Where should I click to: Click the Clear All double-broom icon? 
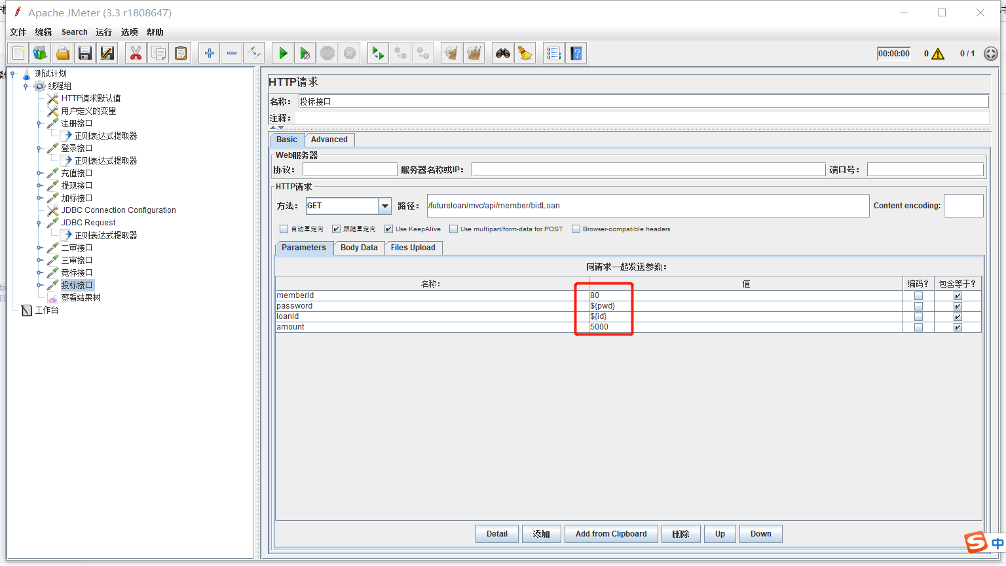[x=474, y=53]
